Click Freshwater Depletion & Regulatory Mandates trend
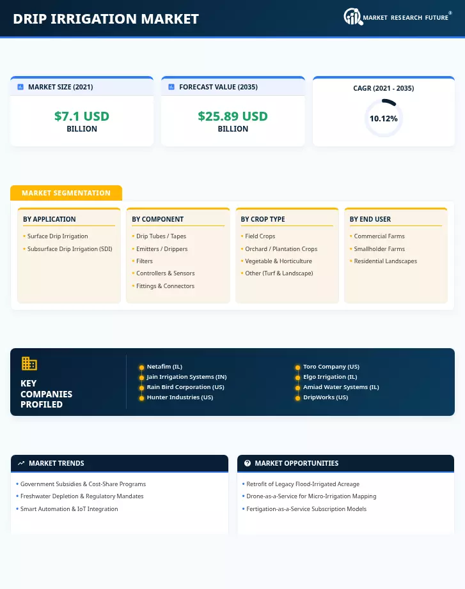Image resolution: width=465 pixels, height=589 pixels. pos(82,496)
